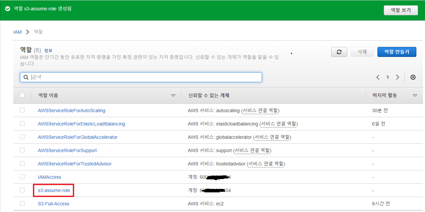Open the AWSServiceRoleForGlobalAccelerator role
The image size is (425, 212).
pos(78,137)
